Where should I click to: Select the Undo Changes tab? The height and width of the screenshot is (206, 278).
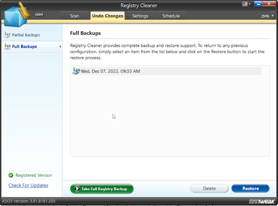[108, 16]
